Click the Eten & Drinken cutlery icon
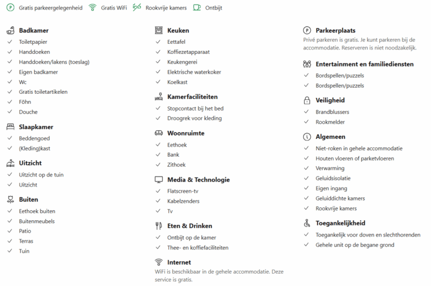The width and height of the screenshot is (431, 286). tap(158, 226)
